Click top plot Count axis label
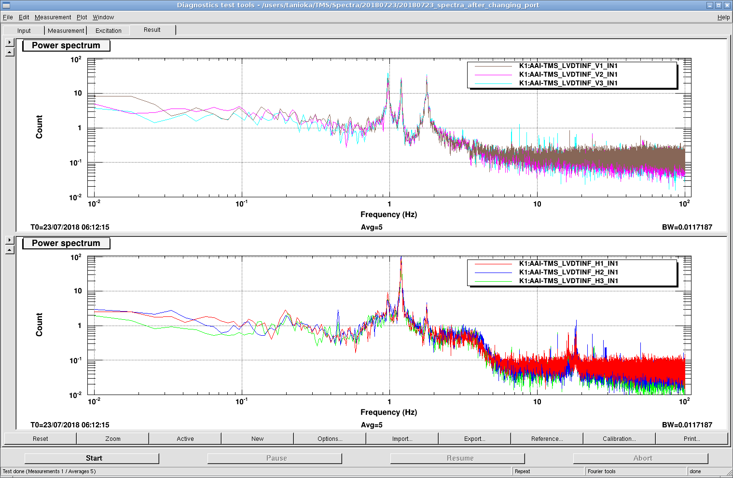 point(39,127)
